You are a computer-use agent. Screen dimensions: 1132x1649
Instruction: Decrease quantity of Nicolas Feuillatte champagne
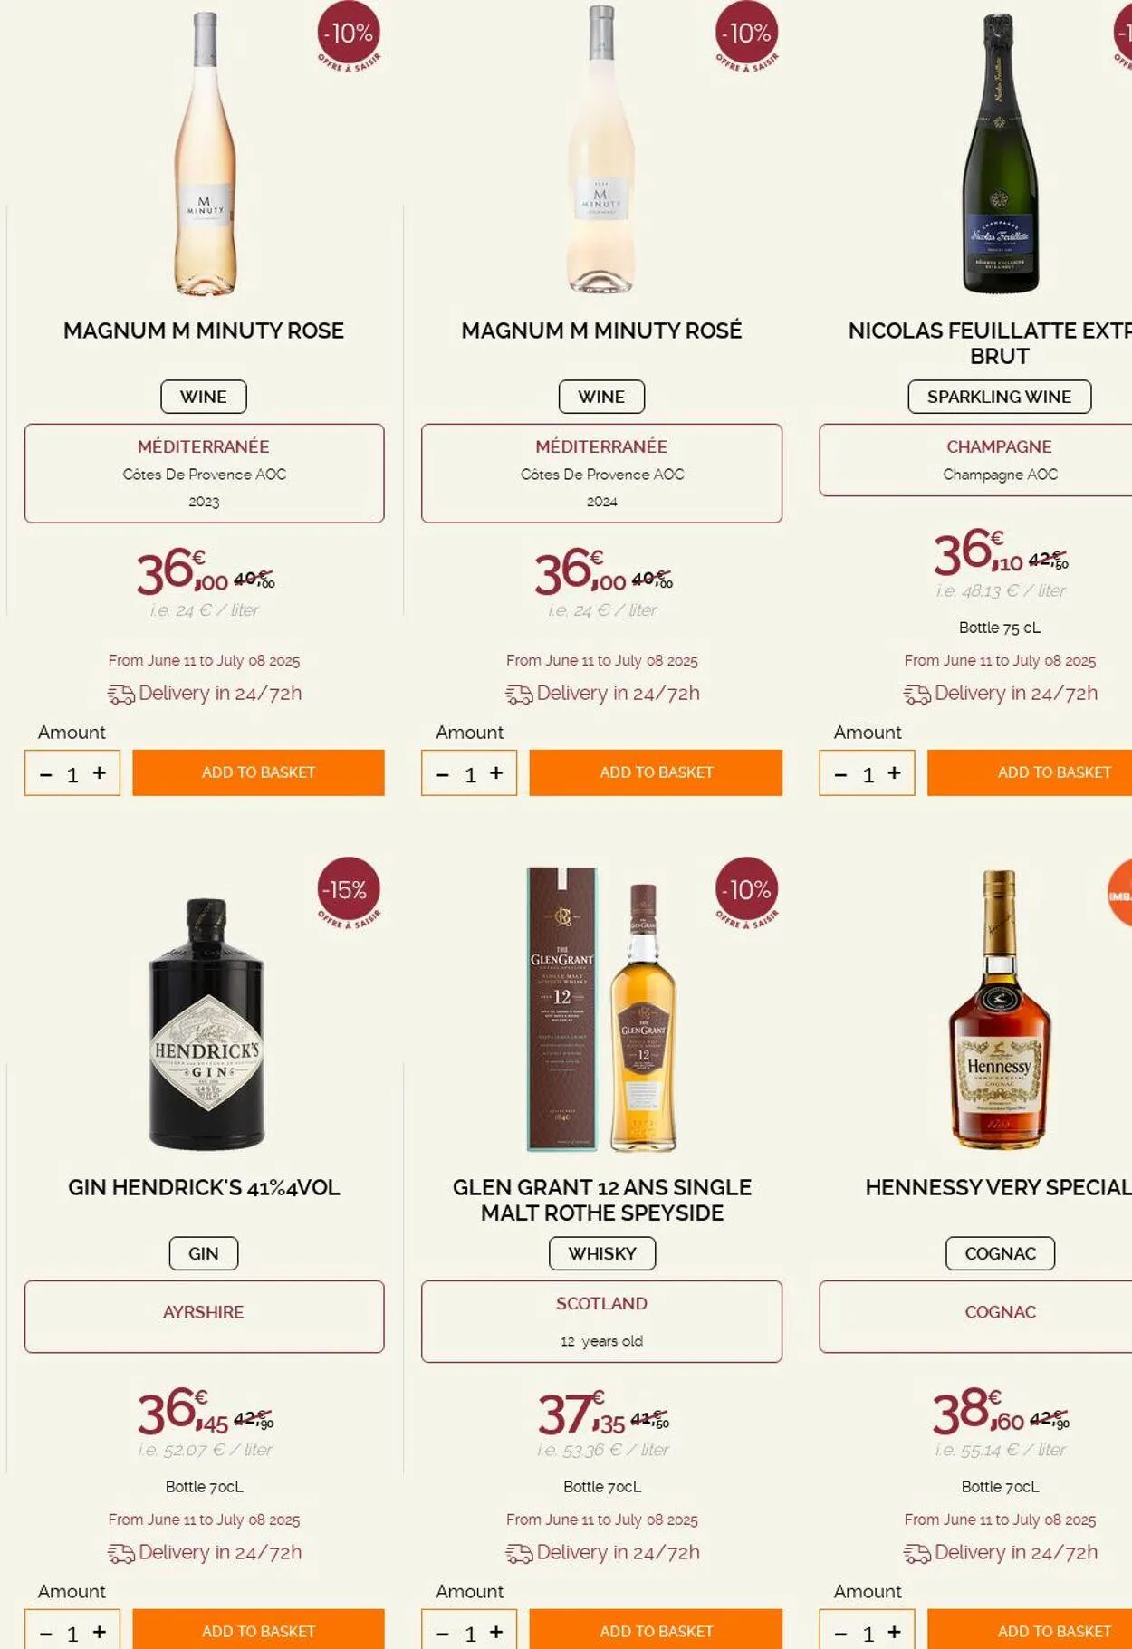(x=840, y=774)
